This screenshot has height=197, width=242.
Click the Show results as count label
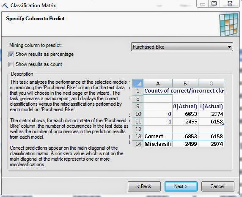pos(39,64)
